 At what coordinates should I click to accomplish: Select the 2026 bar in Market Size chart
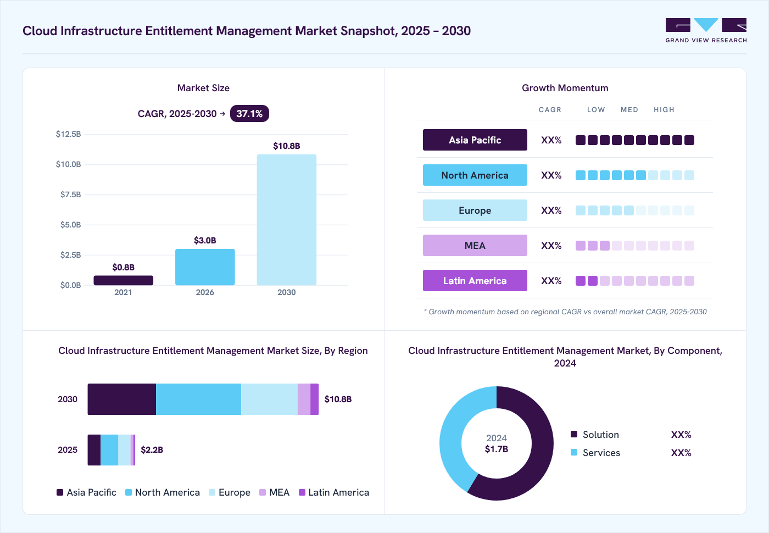click(x=205, y=267)
